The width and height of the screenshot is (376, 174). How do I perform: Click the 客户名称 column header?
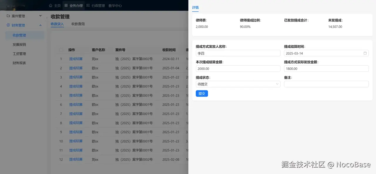click(98, 50)
